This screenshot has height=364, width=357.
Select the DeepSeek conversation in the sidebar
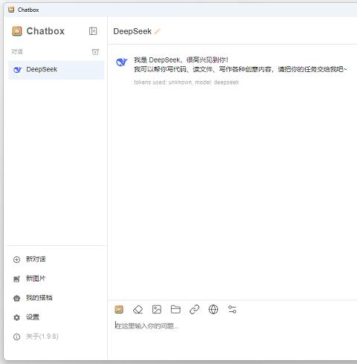tap(56, 70)
